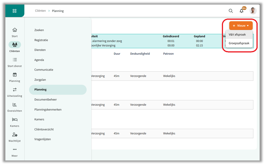This screenshot has height=165, width=265.
Task: Click the search magnifier icon
Action: pyautogui.click(x=231, y=11)
